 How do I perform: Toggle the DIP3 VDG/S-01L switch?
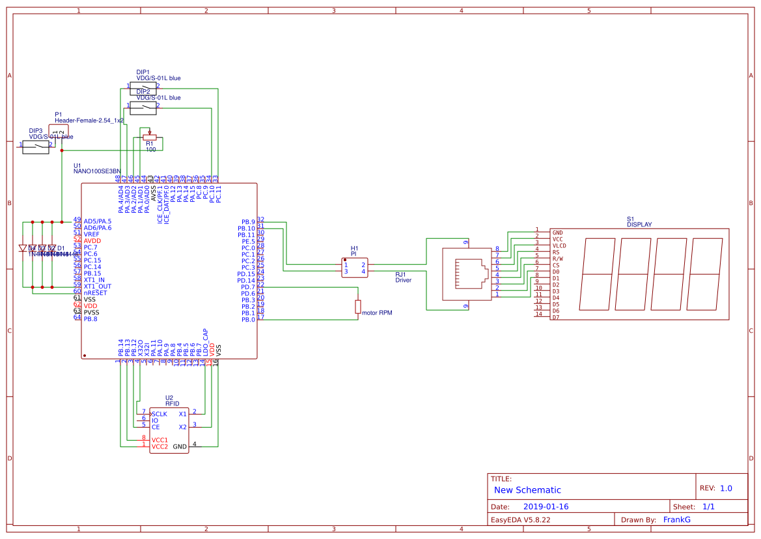pos(36,146)
